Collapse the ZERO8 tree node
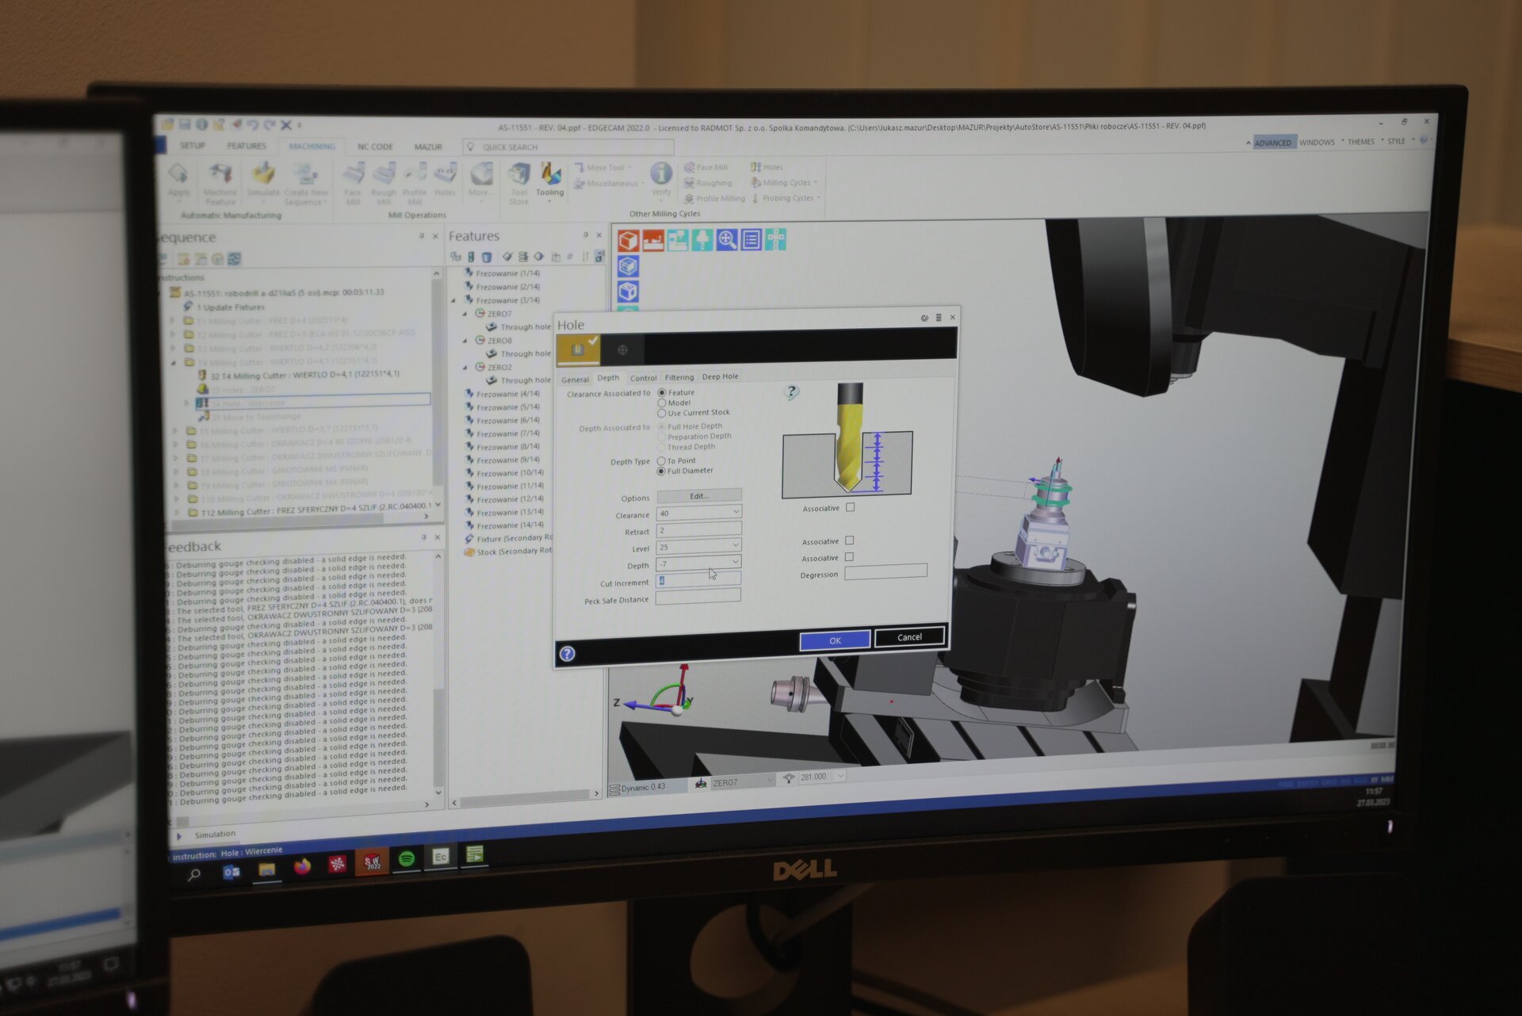 465,341
